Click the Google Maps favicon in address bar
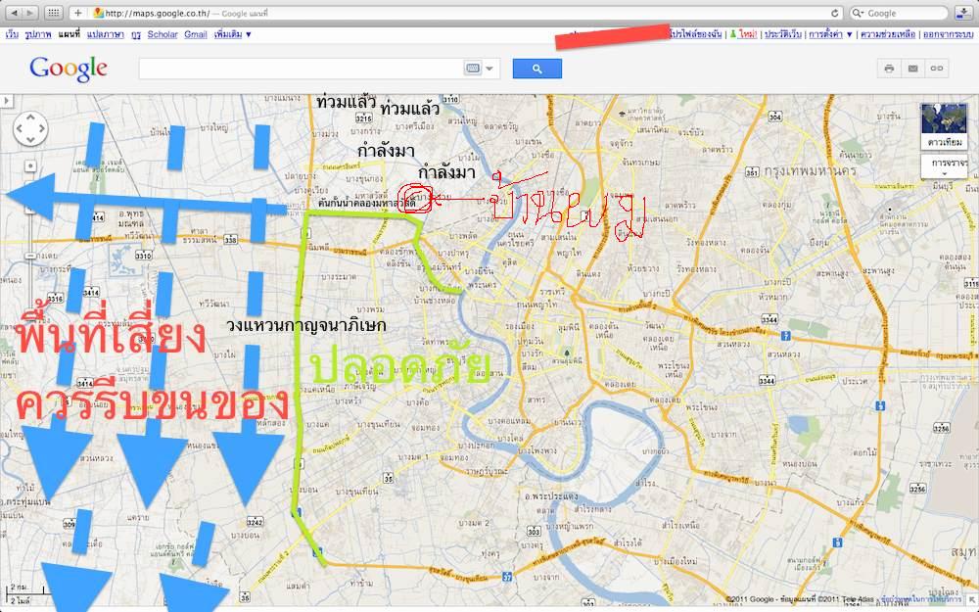 [x=98, y=13]
